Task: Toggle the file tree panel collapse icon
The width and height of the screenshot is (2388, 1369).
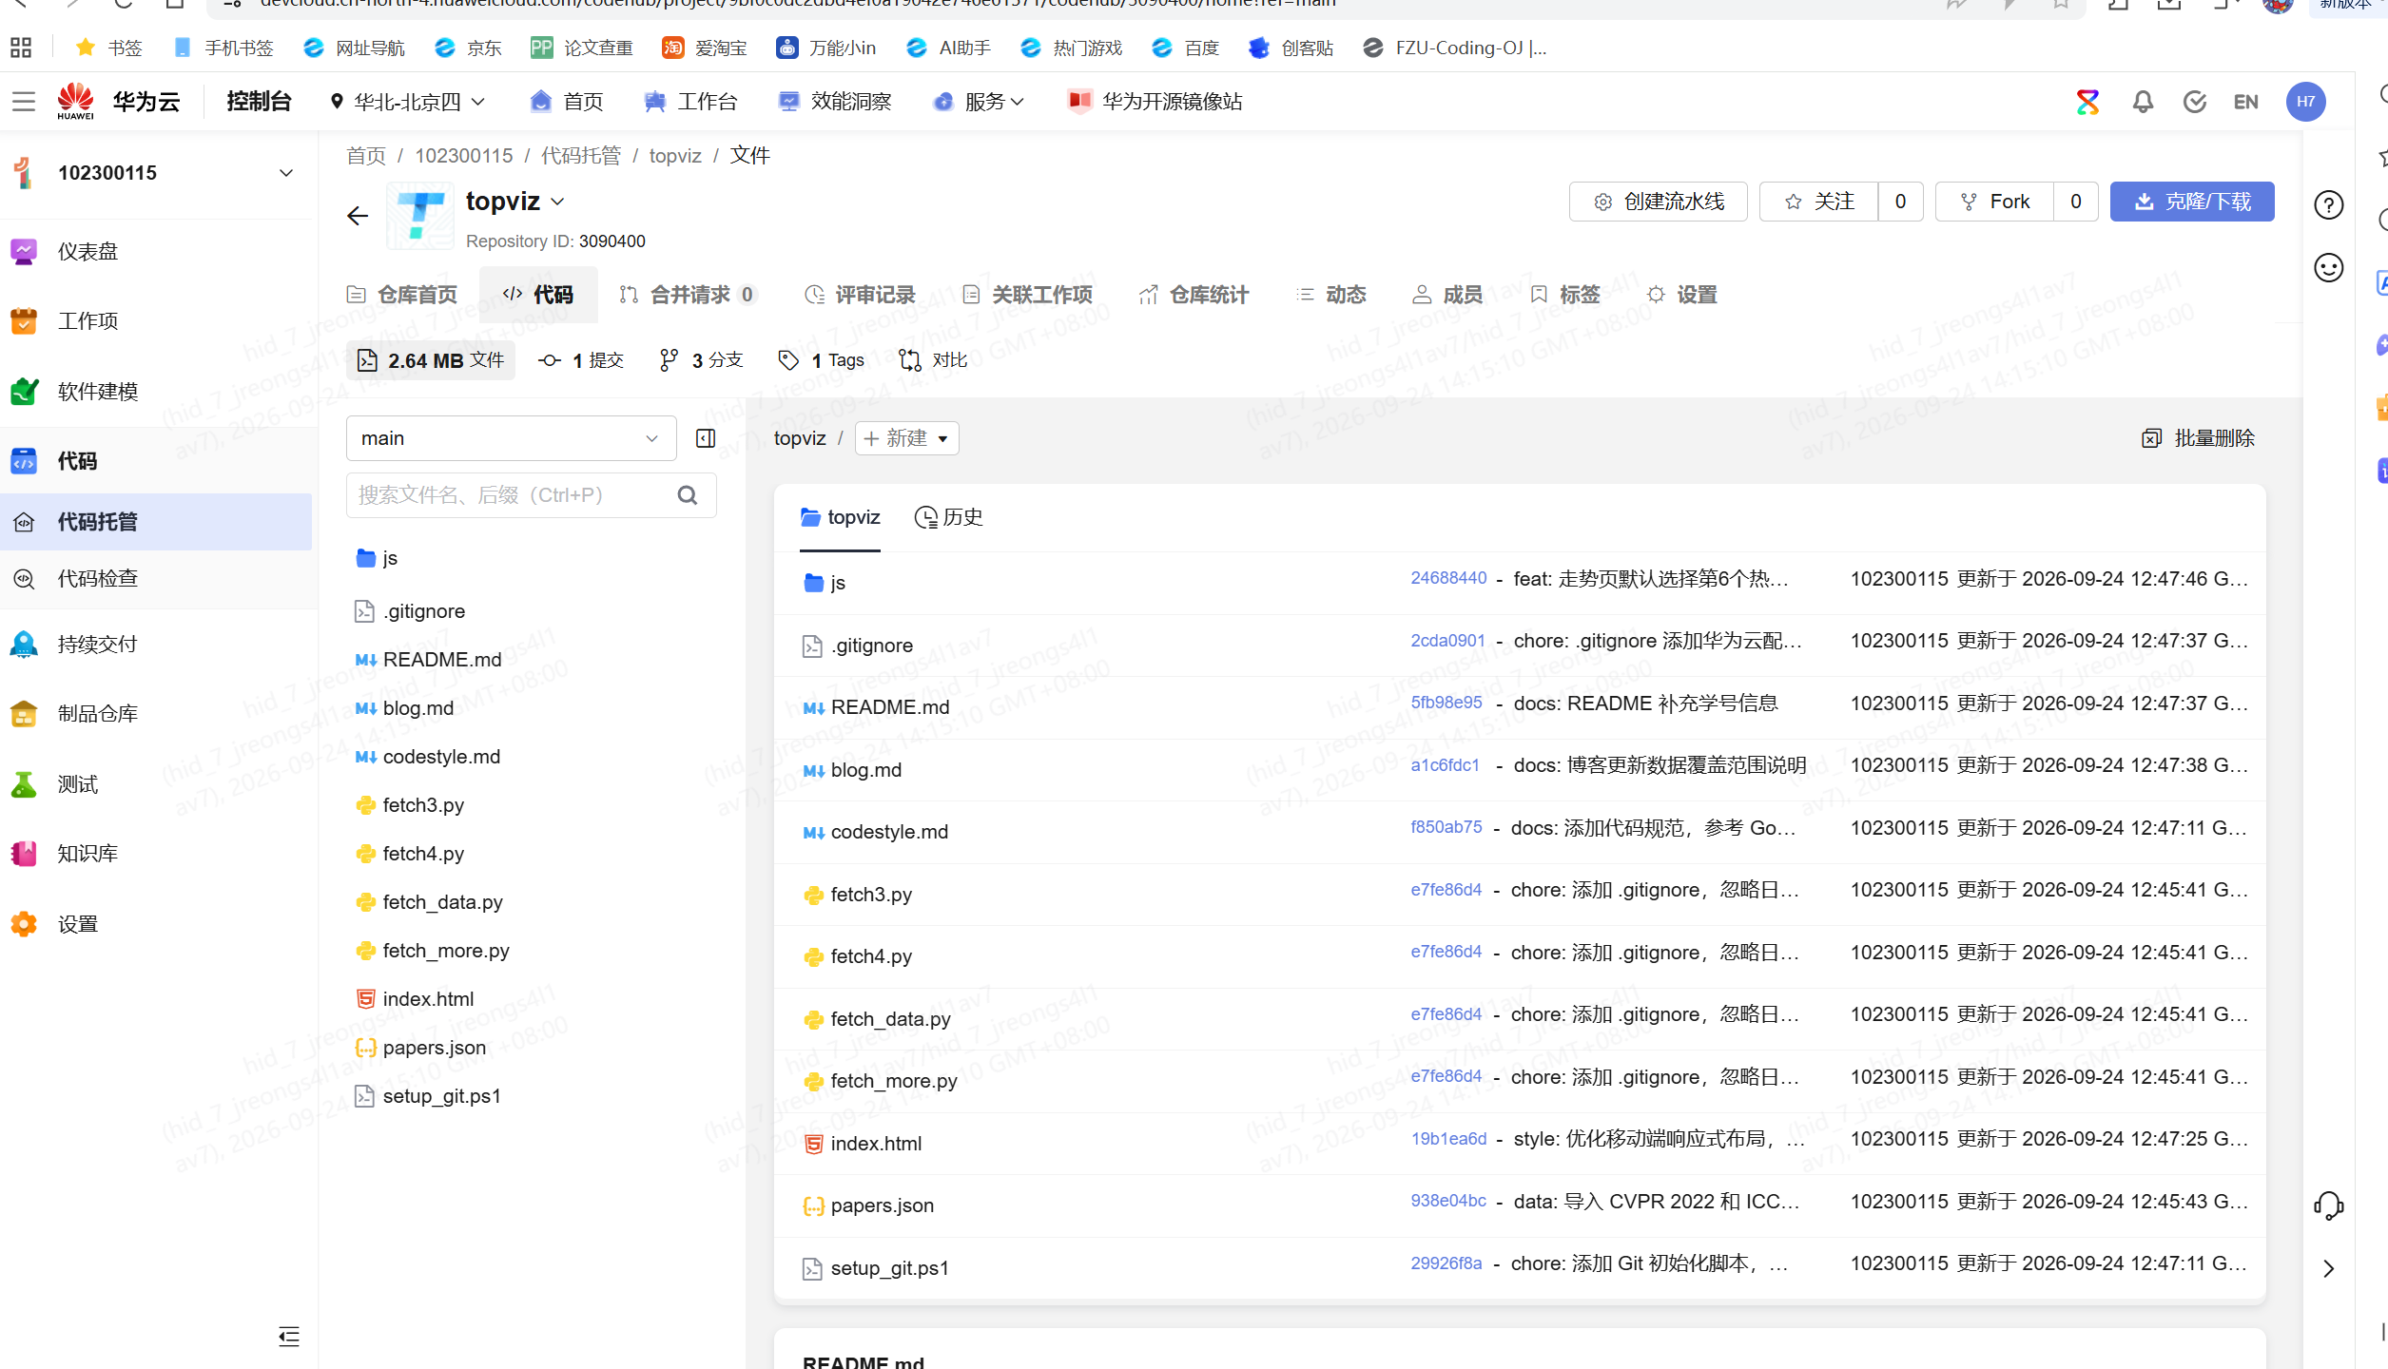Action: 706,438
